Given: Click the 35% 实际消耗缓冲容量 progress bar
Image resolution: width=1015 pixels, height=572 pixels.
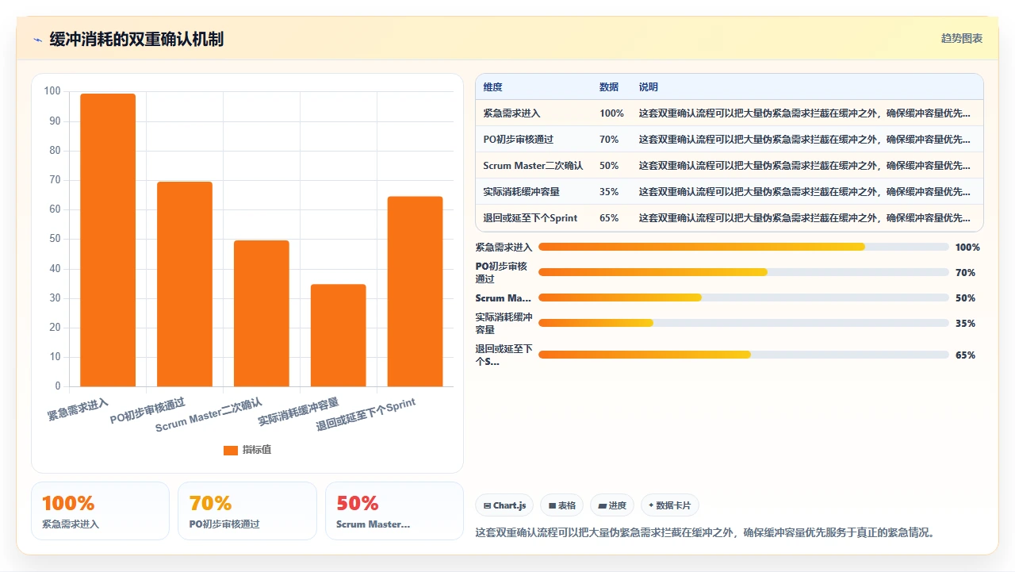Looking at the screenshot, I should click(x=744, y=323).
